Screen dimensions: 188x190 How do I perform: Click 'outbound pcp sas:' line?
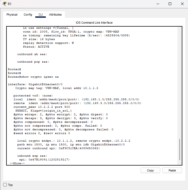pyautogui.click(x=33, y=62)
